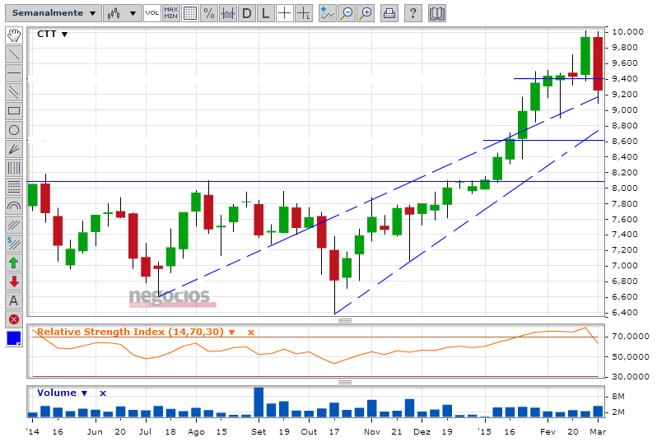This screenshot has height=442, width=657.
Task: Remove the Volume panel
Action: (x=103, y=393)
